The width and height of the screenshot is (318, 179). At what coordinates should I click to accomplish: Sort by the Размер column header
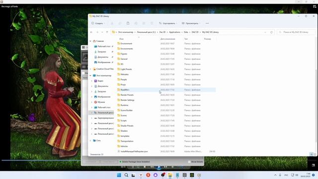(207, 39)
